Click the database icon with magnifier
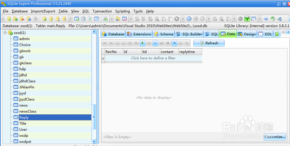 coord(64,19)
